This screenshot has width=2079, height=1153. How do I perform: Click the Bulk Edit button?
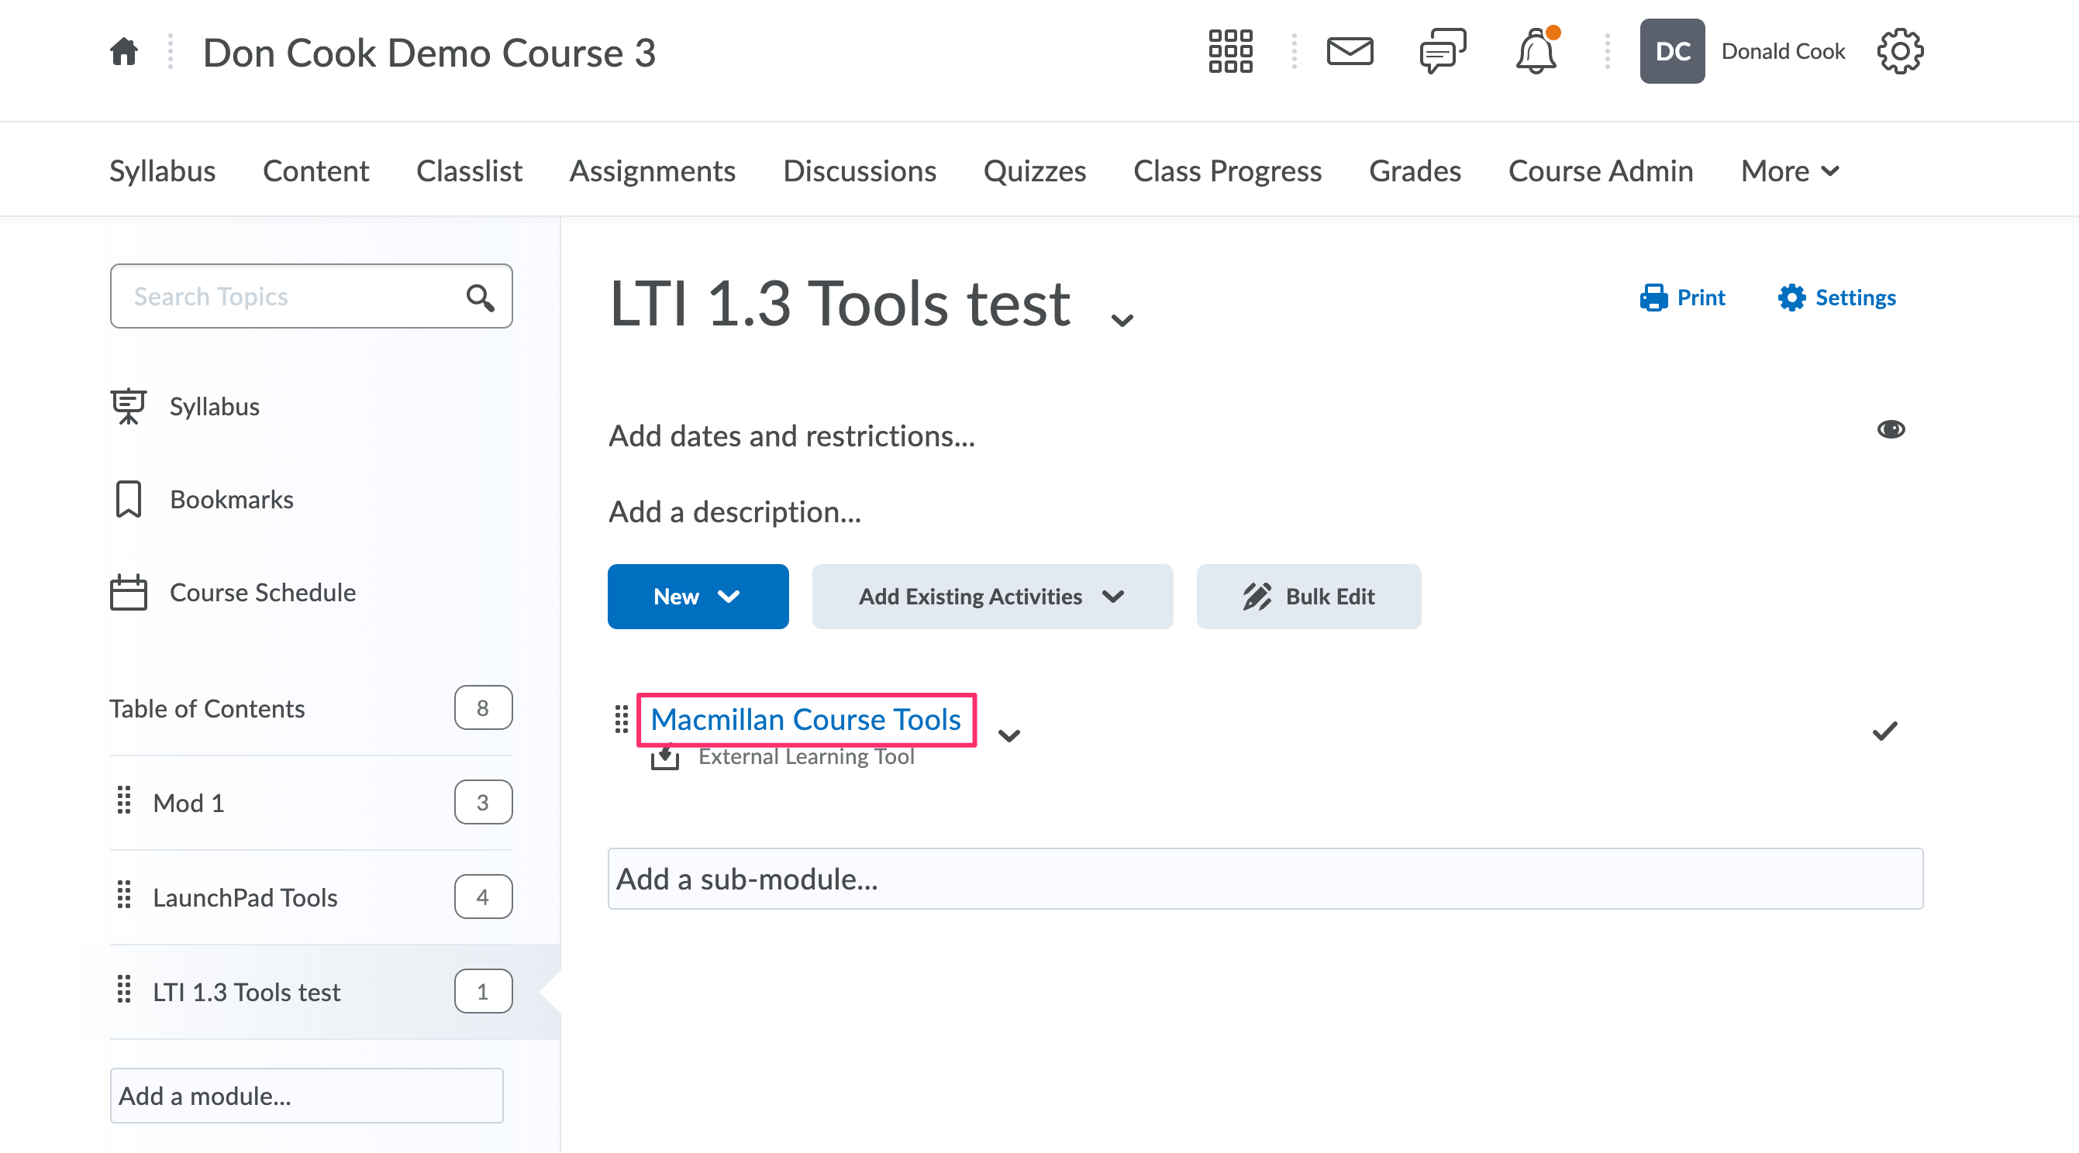point(1308,597)
